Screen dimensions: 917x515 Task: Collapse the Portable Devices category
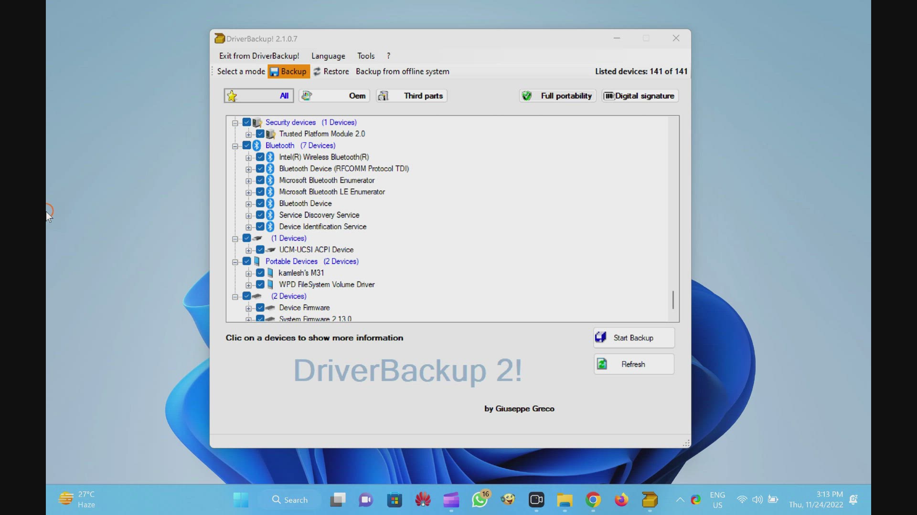coord(235,262)
